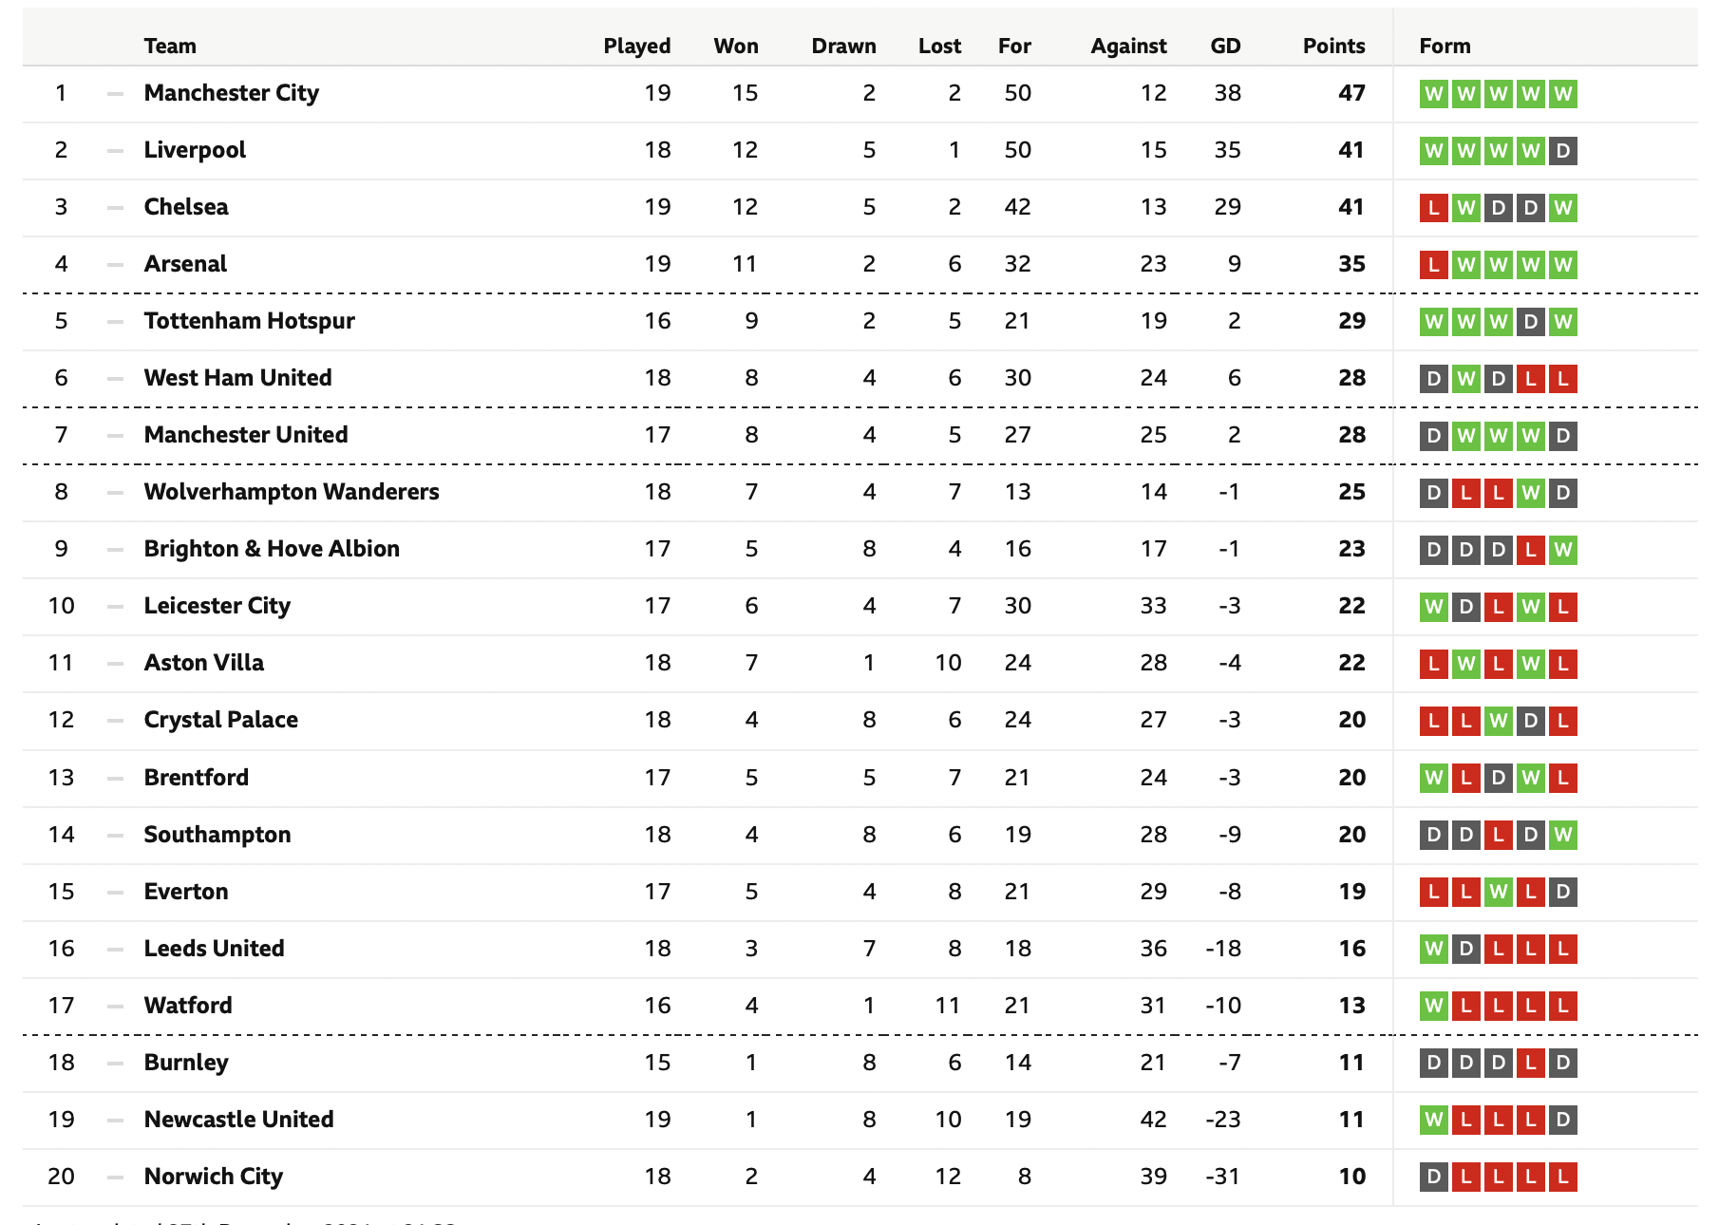Click Chelsea's red L form badge
This screenshot has width=1719, height=1225.
click(1434, 208)
